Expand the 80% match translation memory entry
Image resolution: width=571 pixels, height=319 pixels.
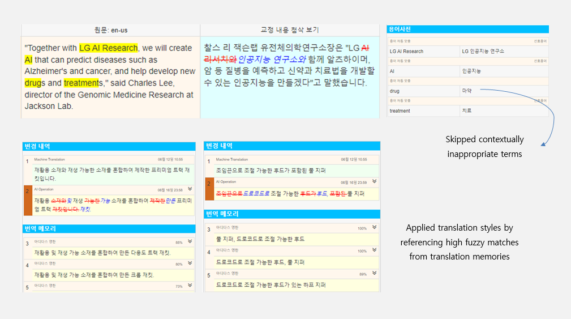pyautogui.click(x=190, y=264)
